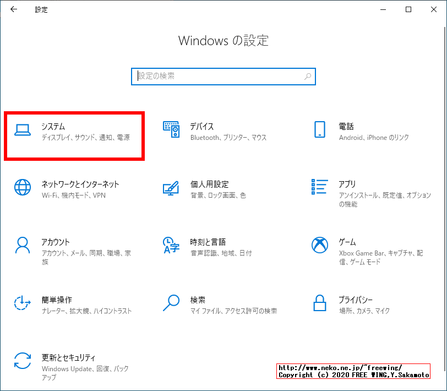The image size is (447, 391).
Task: Minimize the 設定 window
Action: pyautogui.click(x=383, y=9)
